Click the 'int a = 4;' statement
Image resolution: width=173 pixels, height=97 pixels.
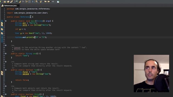(21, 29)
